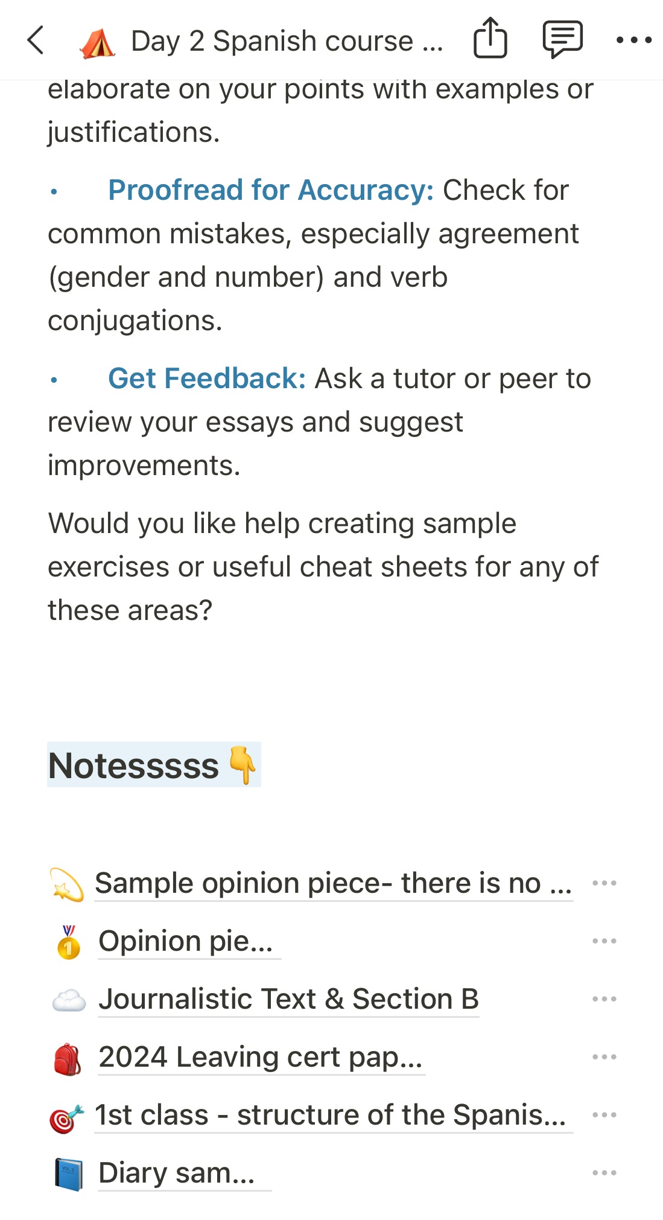
Task: Open the page options three-dot menu
Action: [x=633, y=40]
